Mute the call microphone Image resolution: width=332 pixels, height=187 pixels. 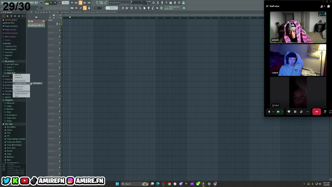coord(269,112)
